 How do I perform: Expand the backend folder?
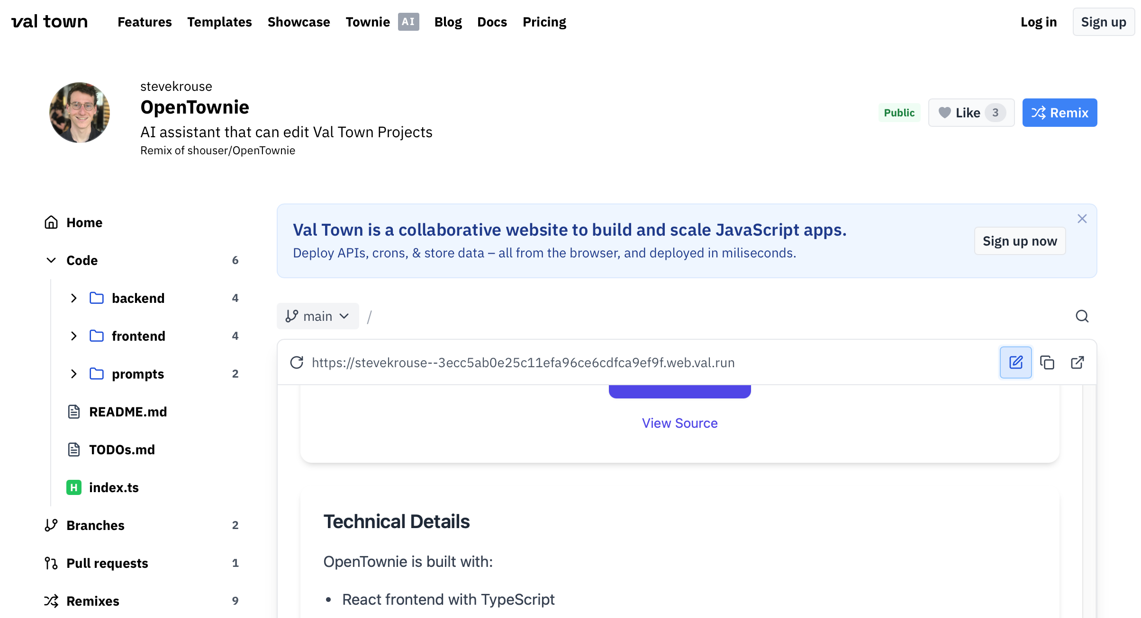coord(74,298)
